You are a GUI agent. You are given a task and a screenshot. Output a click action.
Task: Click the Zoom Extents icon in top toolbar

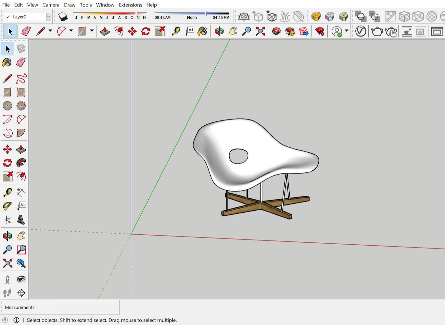260,31
